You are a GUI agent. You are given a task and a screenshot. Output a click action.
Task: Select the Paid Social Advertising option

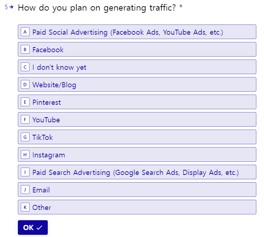tap(137, 32)
